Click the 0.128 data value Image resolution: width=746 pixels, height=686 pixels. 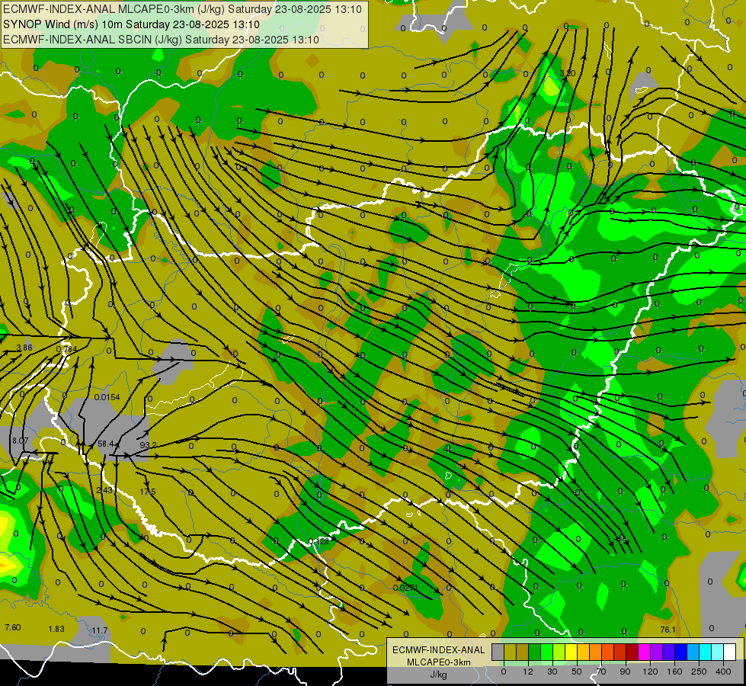click(319, 541)
